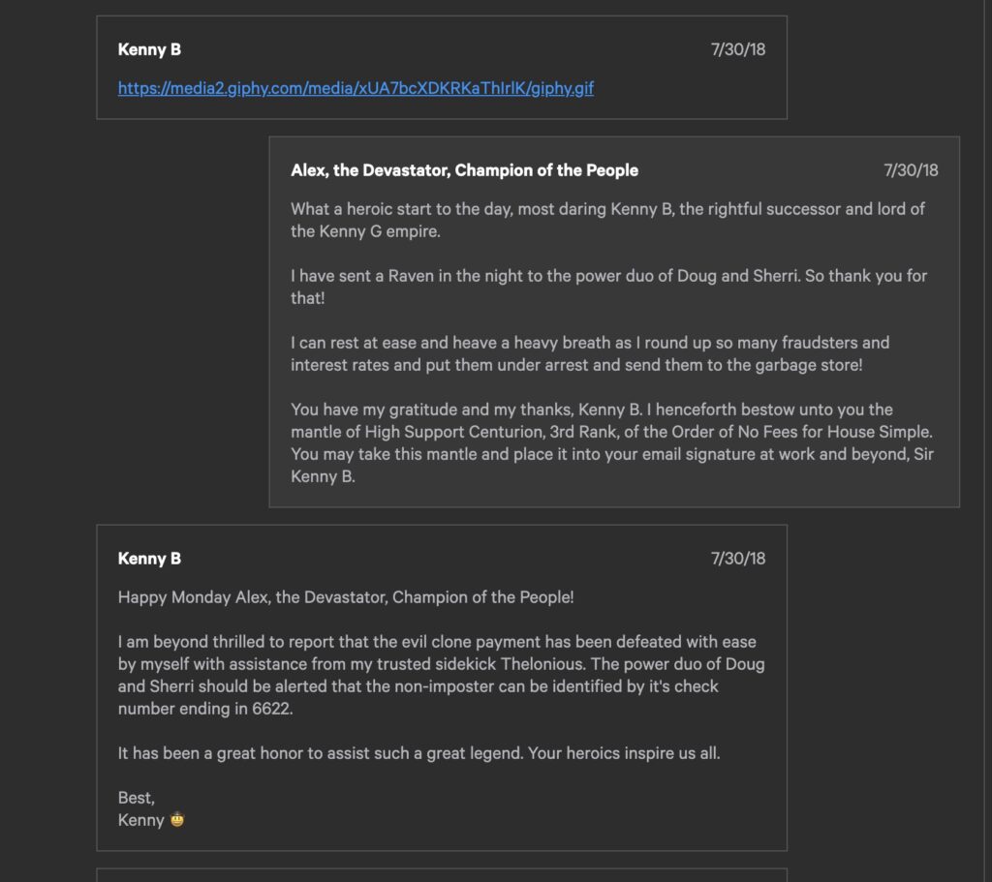This screenshot has width=992, height=882.
Task: Click the High Support Centurion paragraph
Action: pos(612,442)
